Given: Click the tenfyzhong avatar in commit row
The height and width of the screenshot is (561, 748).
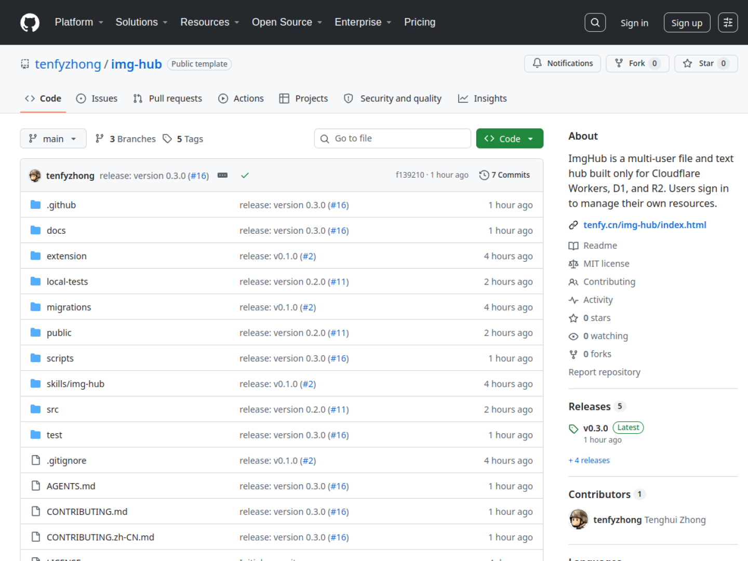Looking at the screenshot, I should (x=35, y=176).
